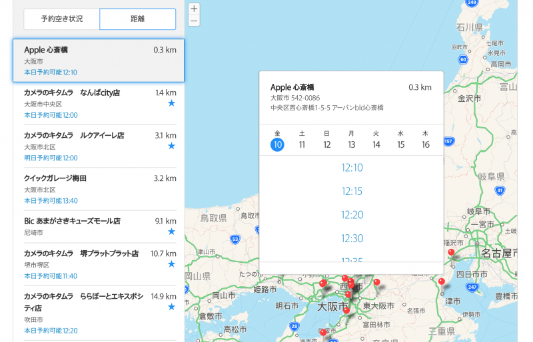Click the 鳥取県 label on map
Screen dimensions: 533x342
point(213,218)
